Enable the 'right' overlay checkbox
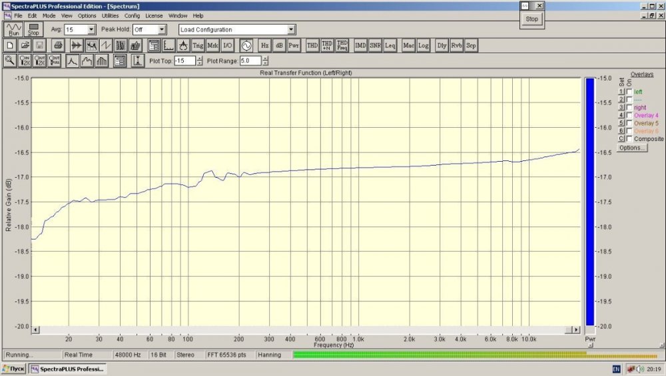Viewport: 666px width, 376px height. (629, 107)
